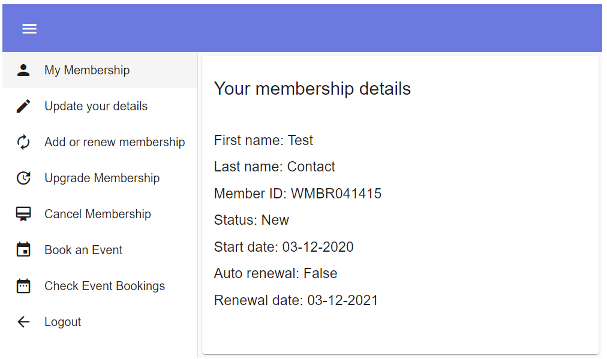
Task: Click the pencil icon beside Update your details
Action: click(x=23, y=106)
